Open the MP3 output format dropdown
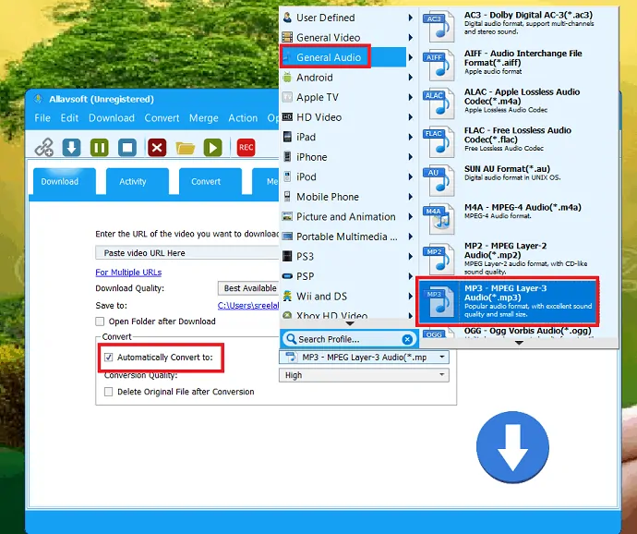637x534 pixels. pos(364,357)
